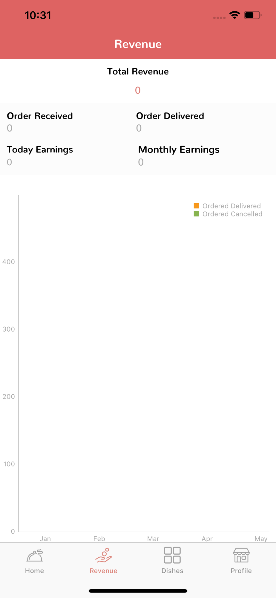Click the orange Ordered Delivered swatch
Viewport: 276px width, 598px height.
pos(197,206)
